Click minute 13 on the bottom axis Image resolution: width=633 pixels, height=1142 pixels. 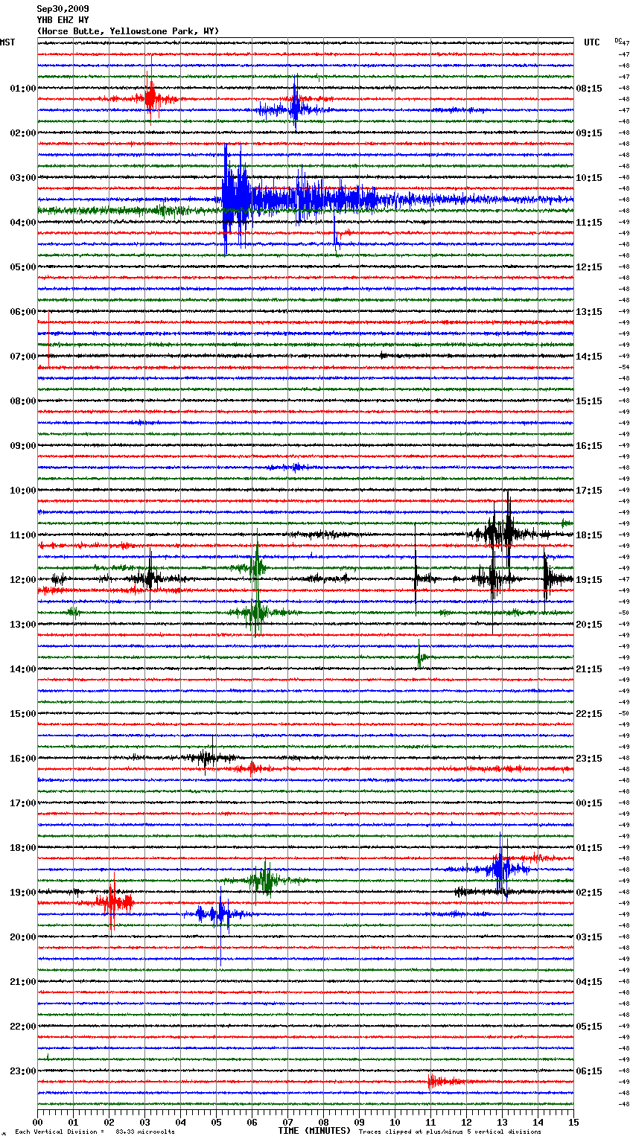503,1121
